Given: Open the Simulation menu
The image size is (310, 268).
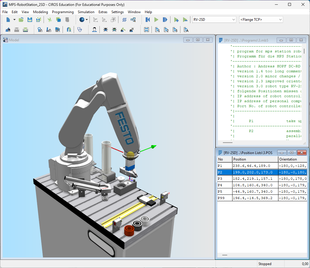Looking at the screenshot, I should 86,12.
